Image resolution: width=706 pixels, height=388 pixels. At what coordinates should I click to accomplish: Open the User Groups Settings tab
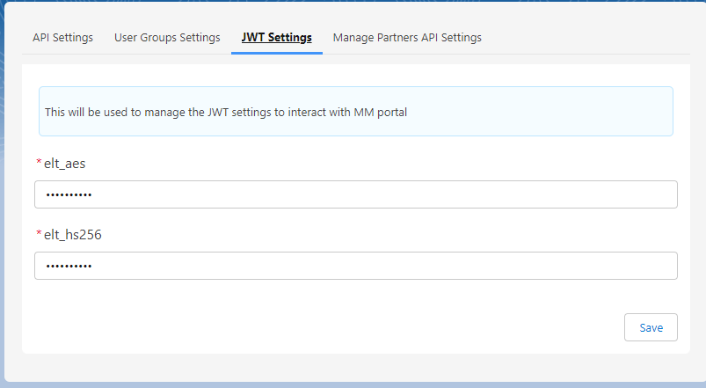click(x=167, y=38)
